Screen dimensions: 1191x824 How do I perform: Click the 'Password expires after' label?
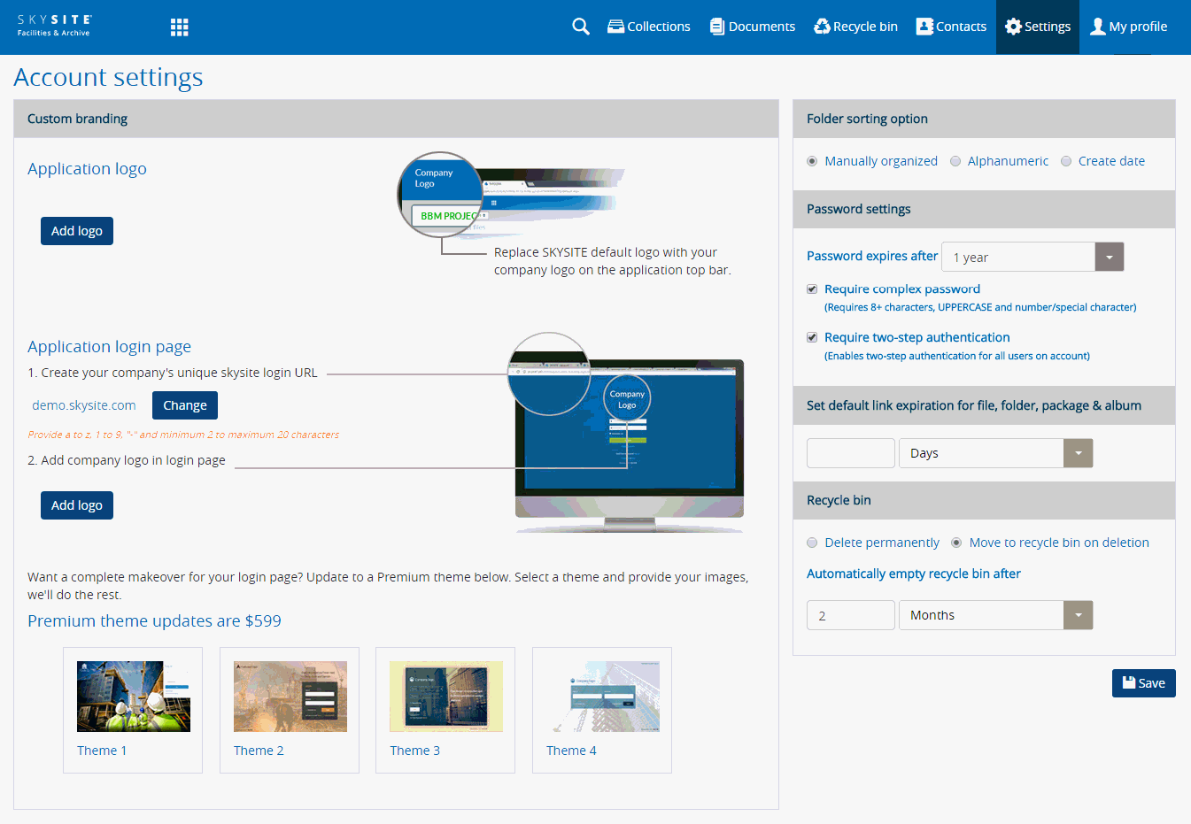tap(872, 256)
